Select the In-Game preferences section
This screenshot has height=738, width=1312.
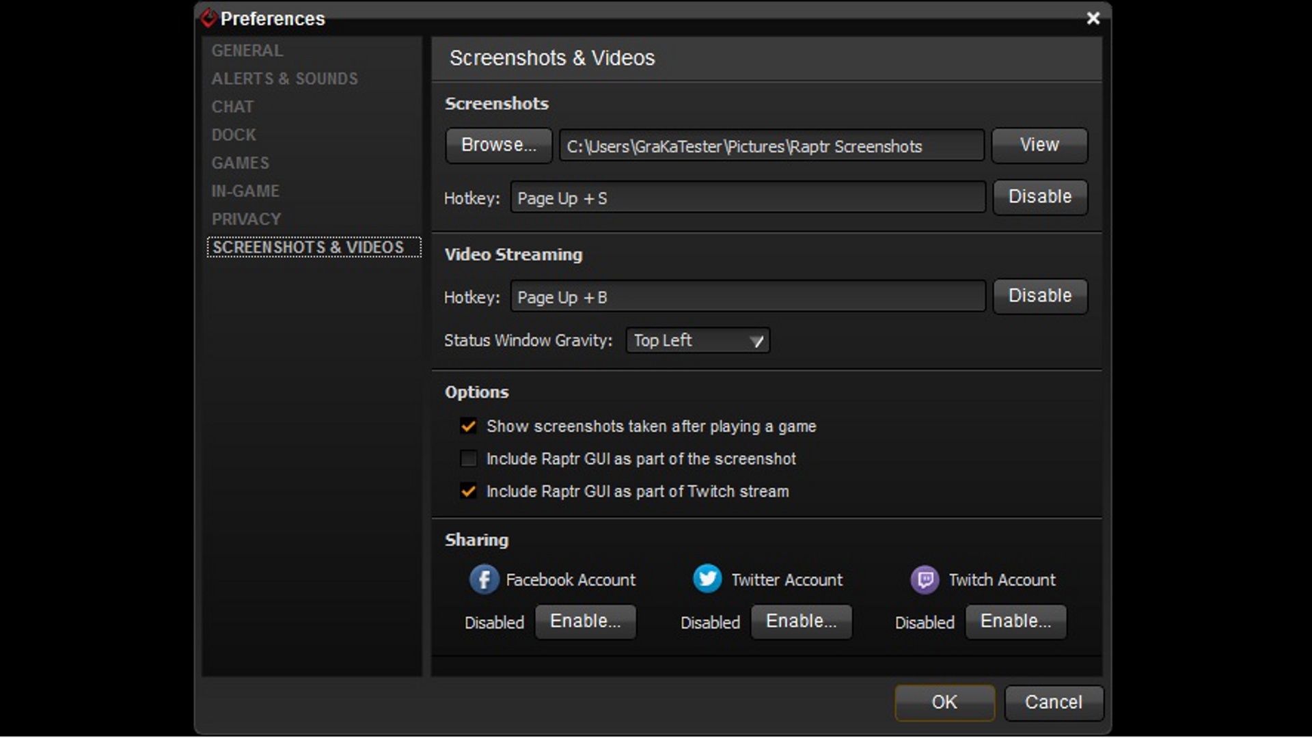(245, 191)
